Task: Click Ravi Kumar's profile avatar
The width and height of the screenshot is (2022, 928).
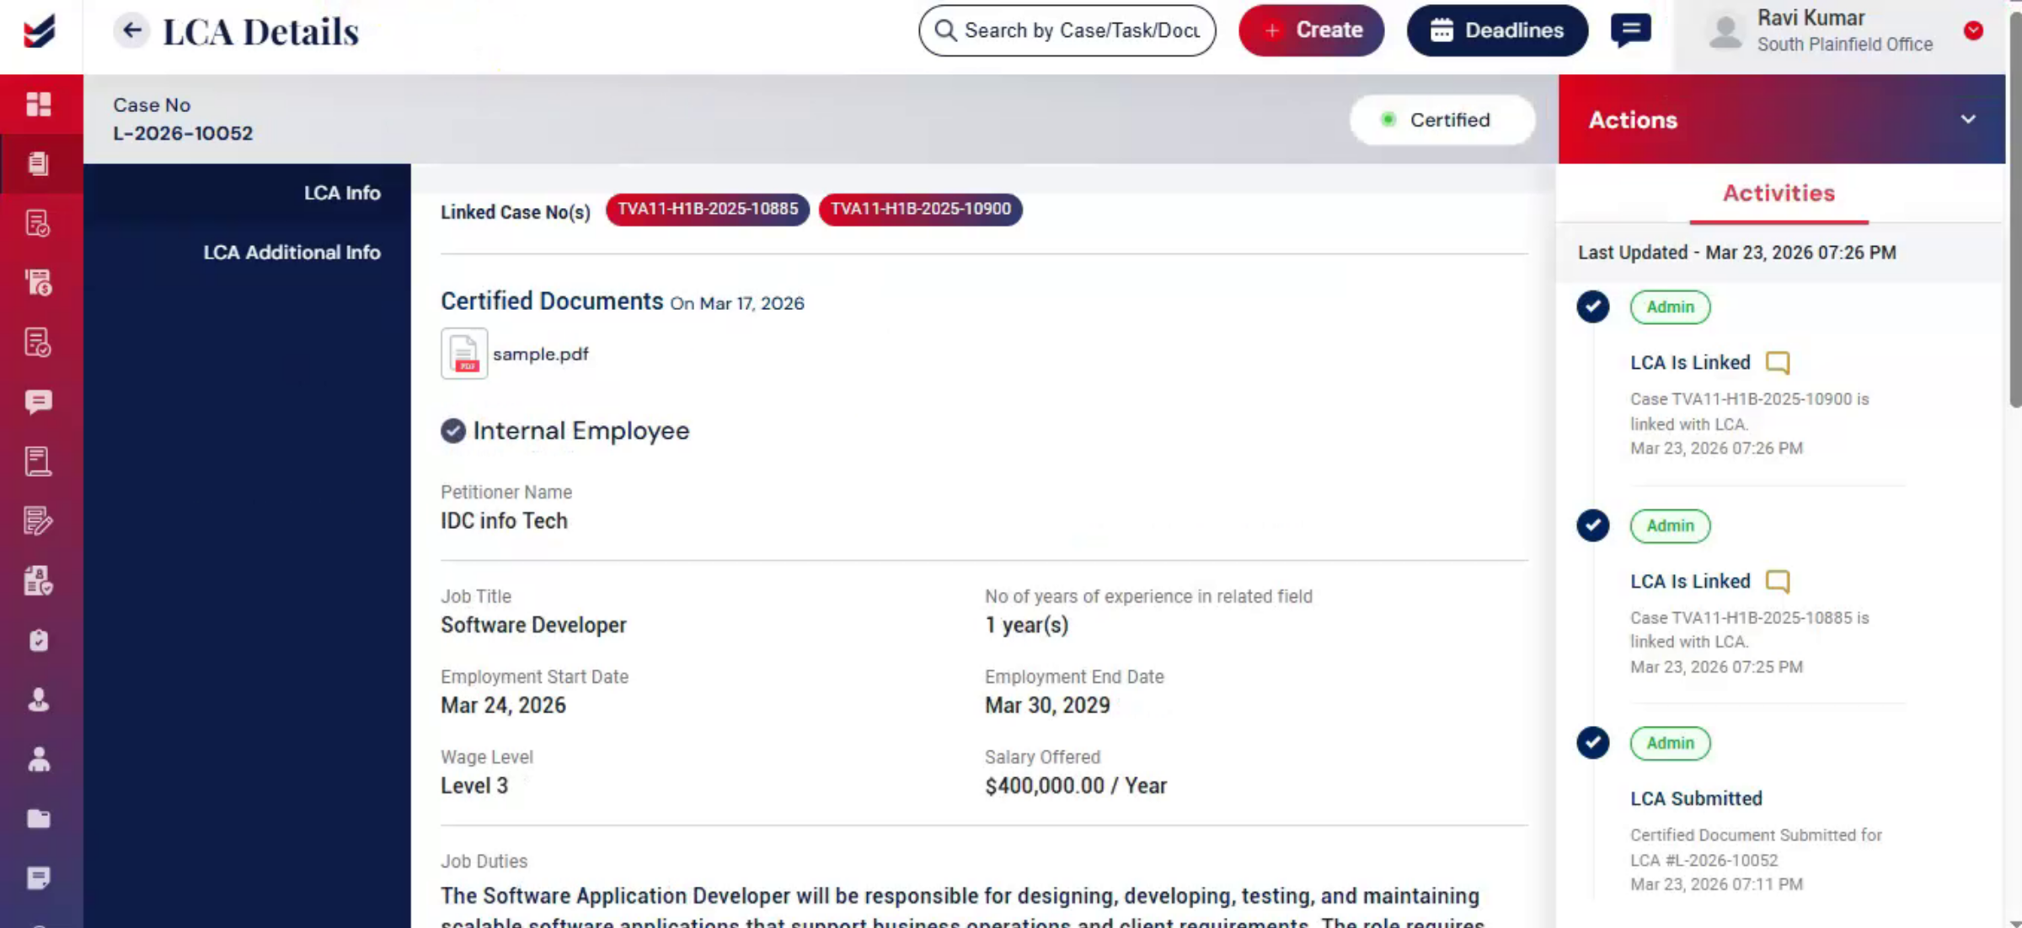Action: tap(1725, 31)
